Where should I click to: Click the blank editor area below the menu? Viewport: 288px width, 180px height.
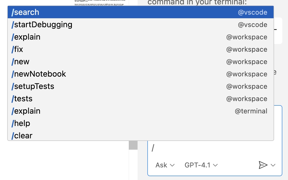point(64,159)
